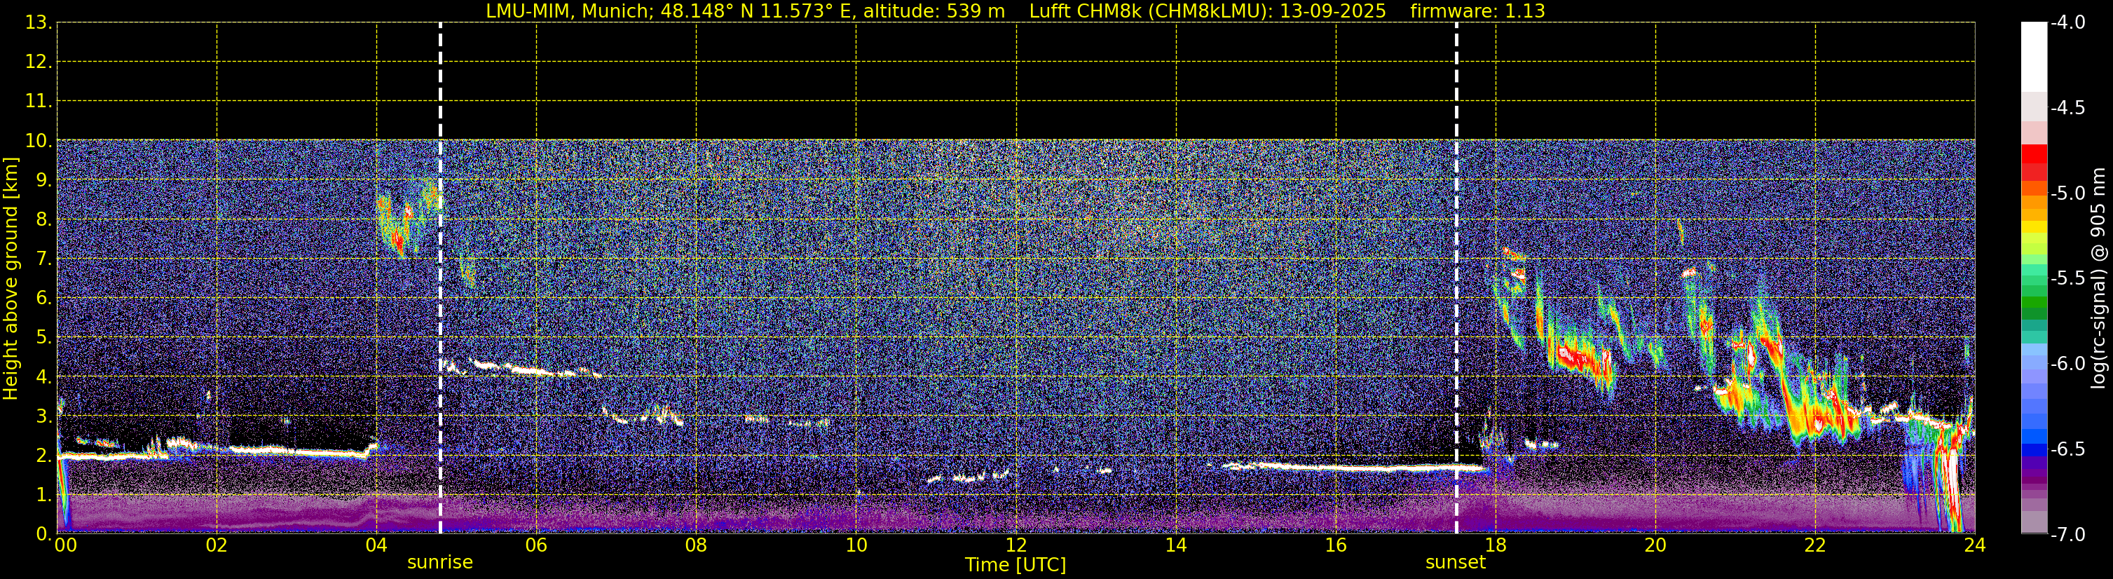Click the 'LMU-MIM, Munich' title text
This screenshot has height=579, width=2113.
point(568,11)
